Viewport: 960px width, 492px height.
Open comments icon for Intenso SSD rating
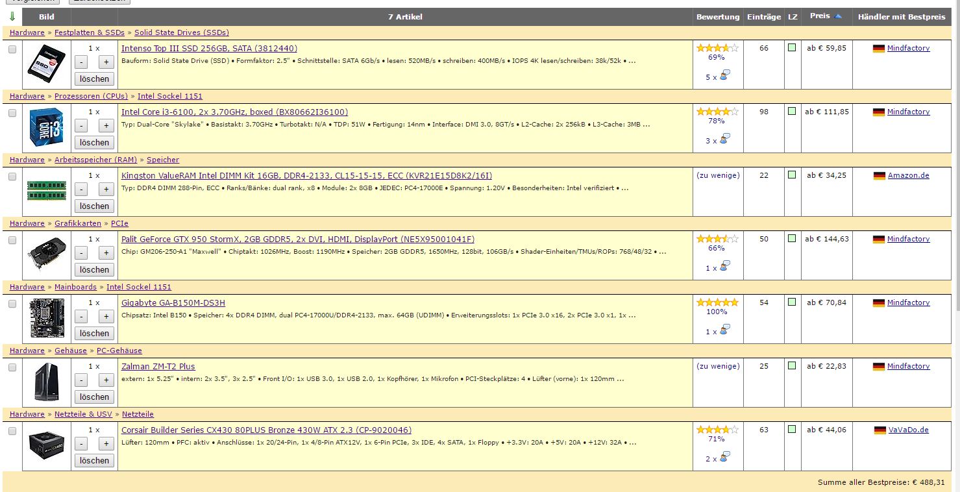tap(725, 76)
